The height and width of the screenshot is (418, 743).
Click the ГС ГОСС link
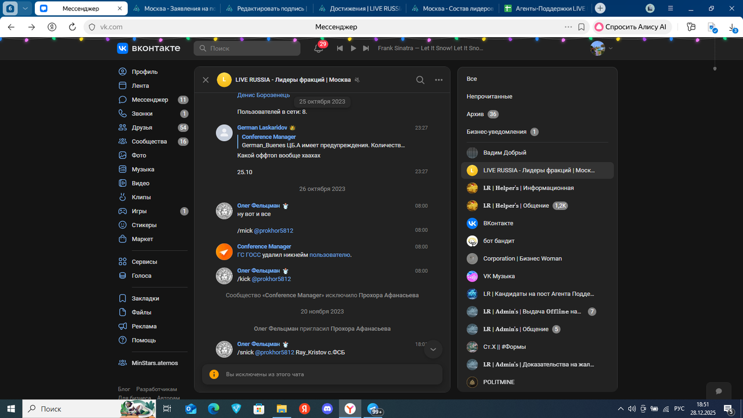pyautogui.click(x=249, y=255)
